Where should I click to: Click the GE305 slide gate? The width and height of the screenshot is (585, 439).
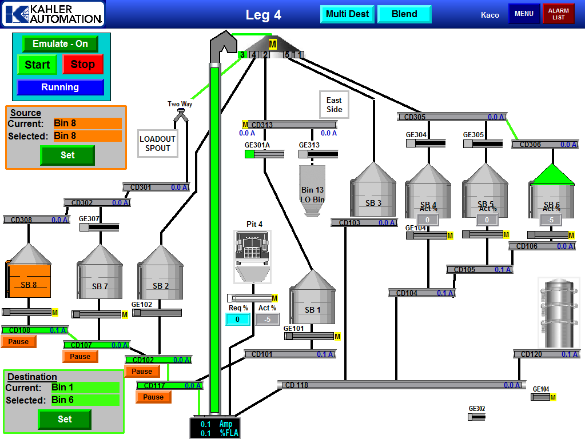click(x=483, y=143)
